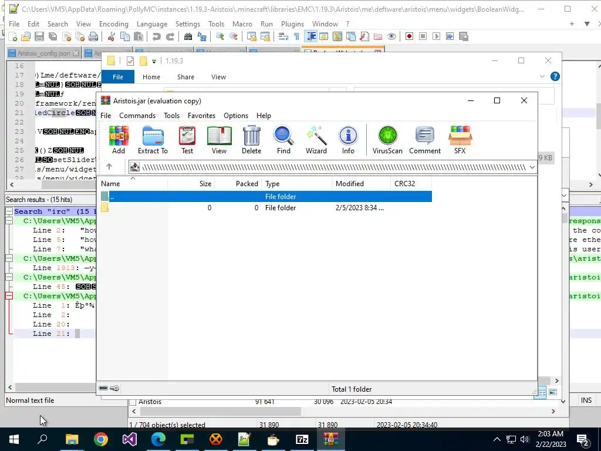Click Notepad++ Print icon

pyautogui.click(x=93, y=36)
